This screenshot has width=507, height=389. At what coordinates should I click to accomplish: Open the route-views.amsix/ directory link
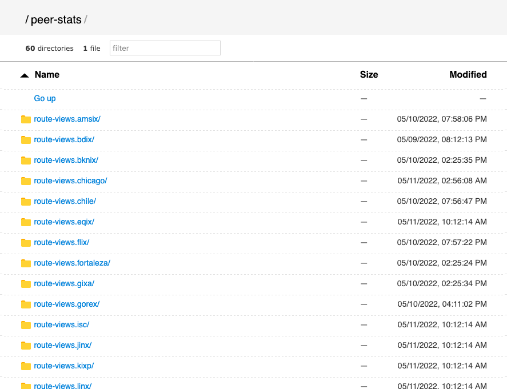tap(67, 119)
